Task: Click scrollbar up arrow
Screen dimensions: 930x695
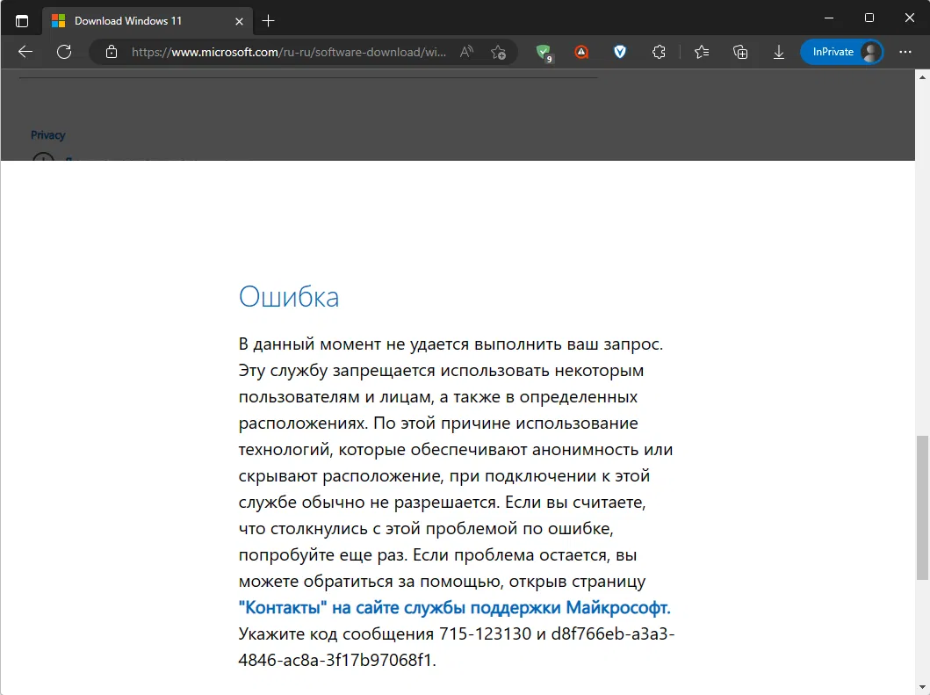Action: (x=922, y=77)
